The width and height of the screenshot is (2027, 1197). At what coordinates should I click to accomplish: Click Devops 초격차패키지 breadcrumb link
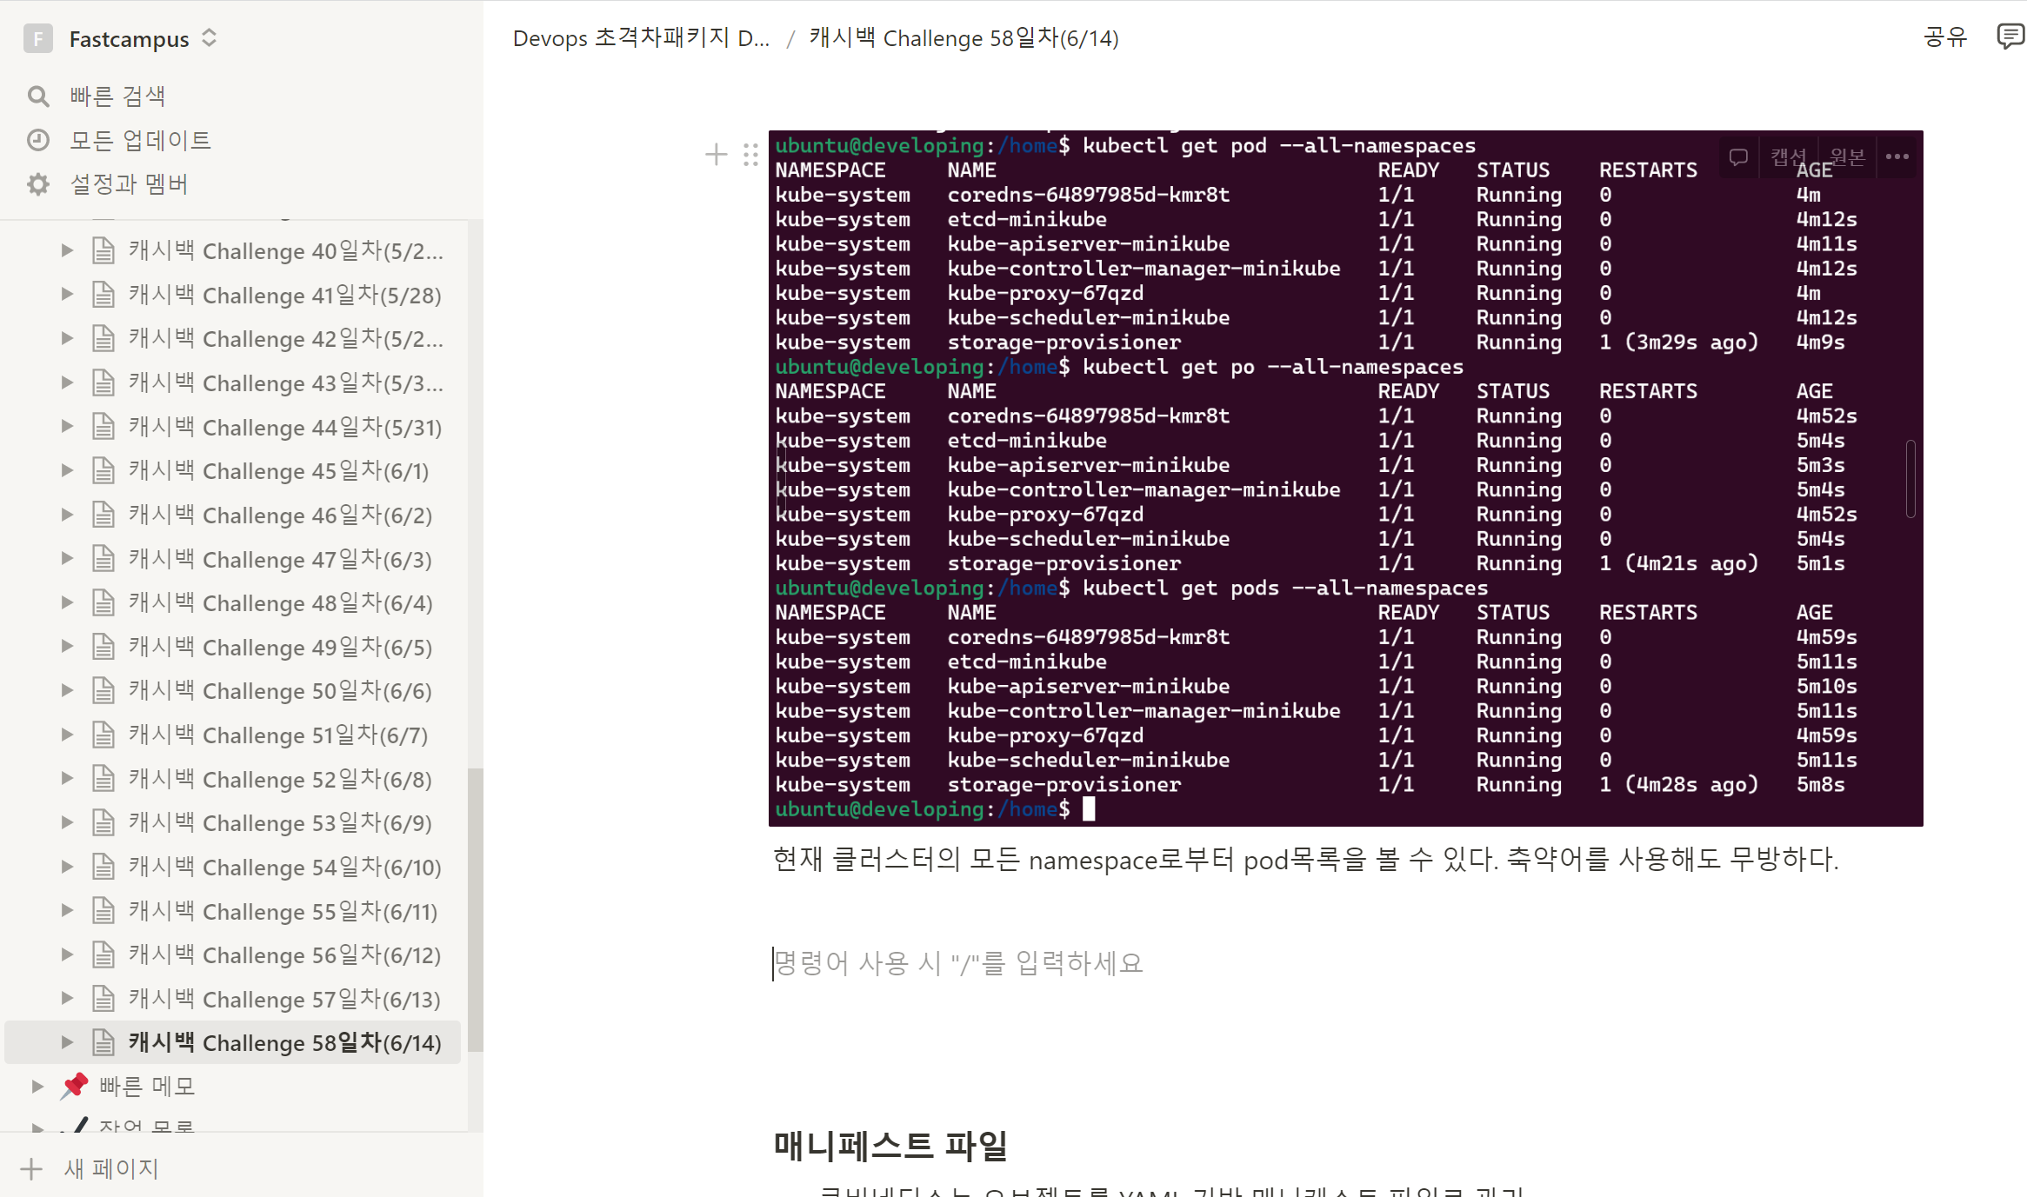click(x=641, y=38)
